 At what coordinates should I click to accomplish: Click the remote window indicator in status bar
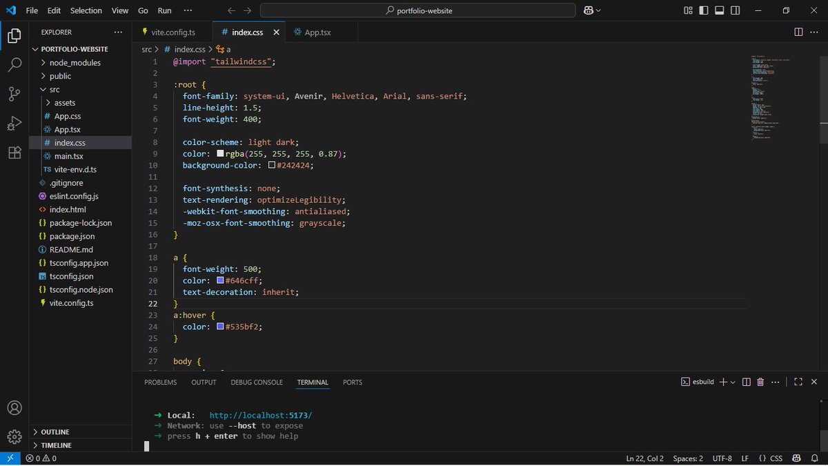(x=10, y=458)
